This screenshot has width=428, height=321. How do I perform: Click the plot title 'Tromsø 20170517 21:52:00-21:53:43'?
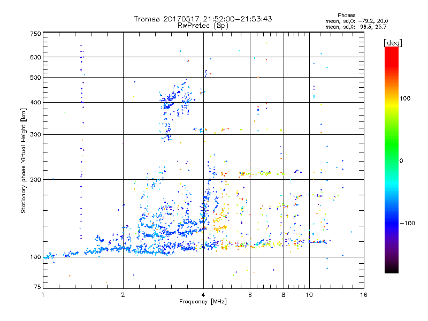(x=203, y=19)
